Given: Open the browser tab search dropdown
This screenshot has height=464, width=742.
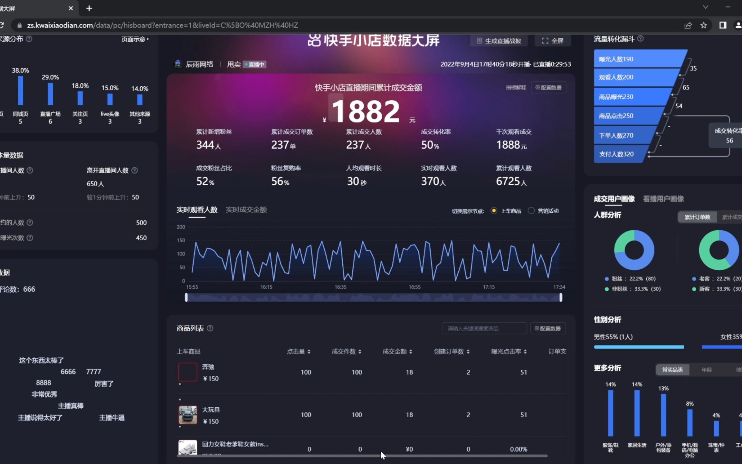Looking at the screenshot, I should tap(706, 7).
